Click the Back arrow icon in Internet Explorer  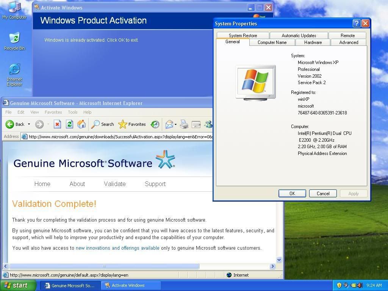pyautogui.click(x=9, y=124)
